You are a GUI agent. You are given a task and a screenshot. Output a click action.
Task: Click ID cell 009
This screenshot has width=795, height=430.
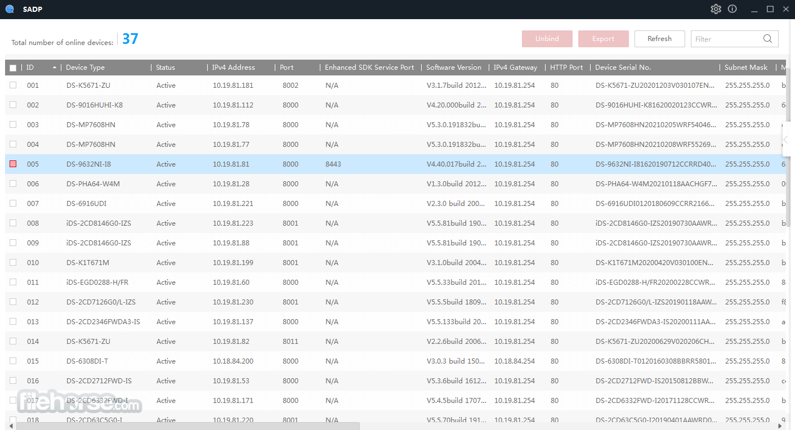tap(33, 243)
